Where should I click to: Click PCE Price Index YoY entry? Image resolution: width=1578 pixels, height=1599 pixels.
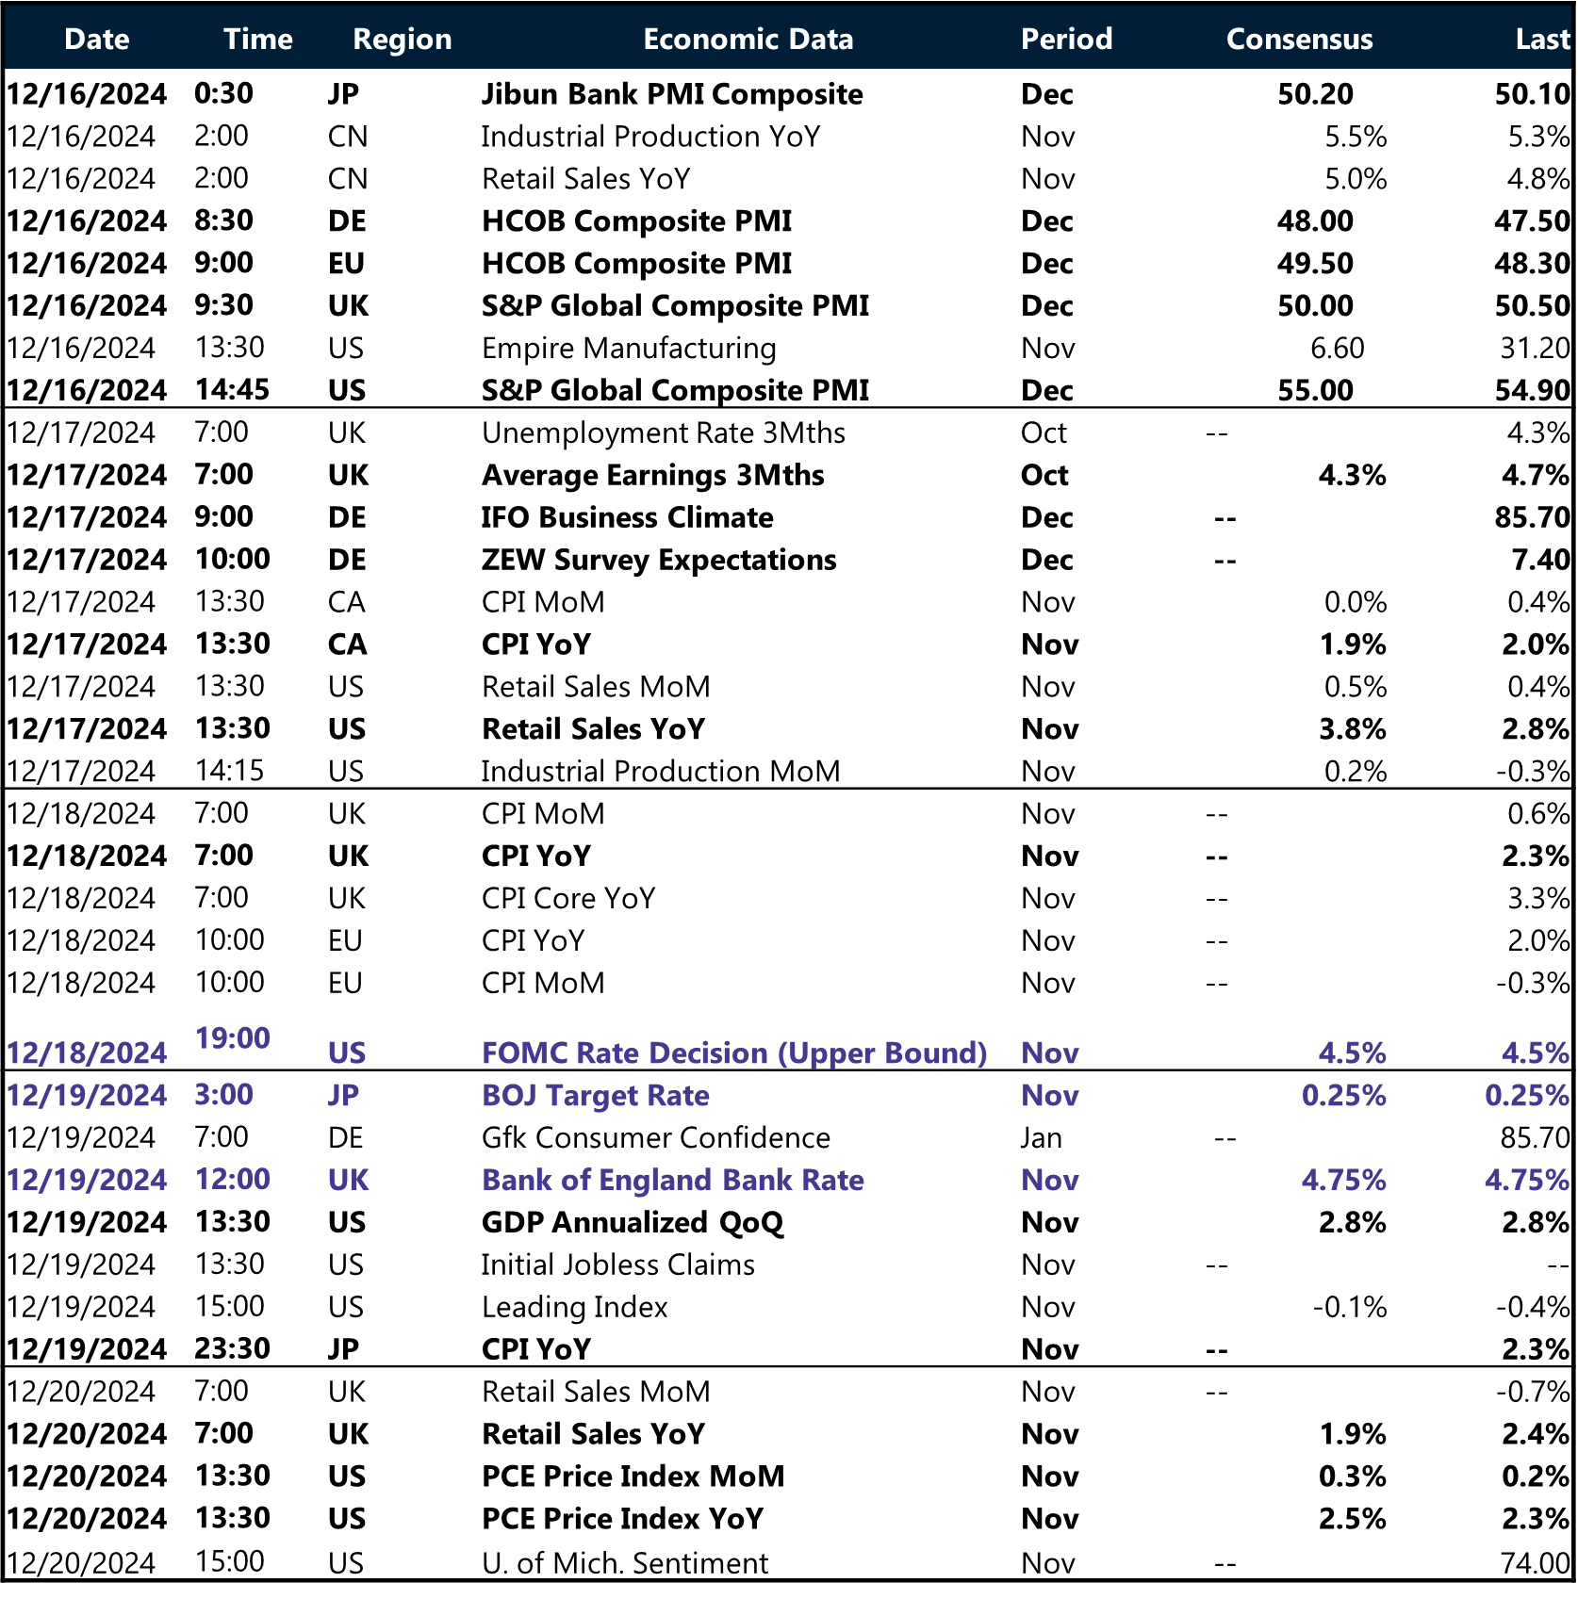[x=622, y=1519]
